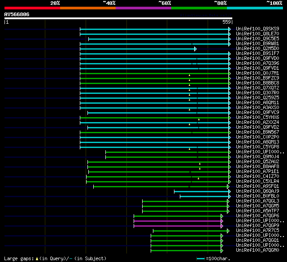Click the UniRef100_A2XXZ4 label
Screen dimensions: 287x262
pyautogui.click(x=257, y=123)
